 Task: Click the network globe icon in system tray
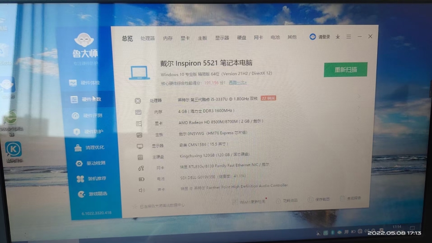(360, 231)
